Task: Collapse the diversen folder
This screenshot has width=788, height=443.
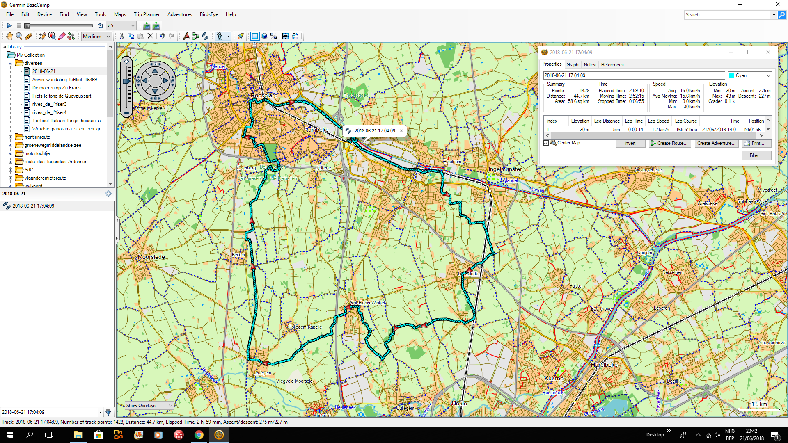Action: click(x=11, y=63)
